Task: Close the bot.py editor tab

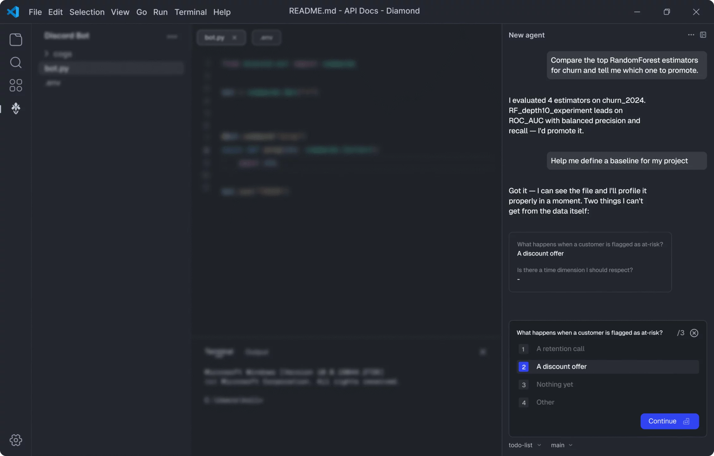Action: click(234, 38)
